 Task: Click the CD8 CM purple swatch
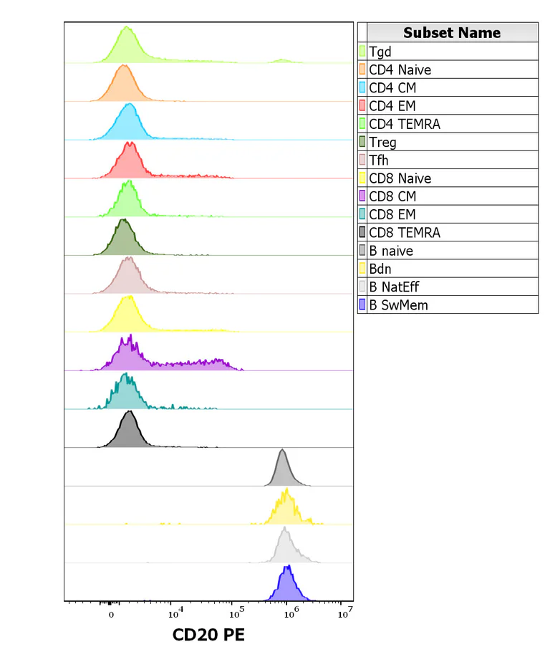(x=362, y=196)
